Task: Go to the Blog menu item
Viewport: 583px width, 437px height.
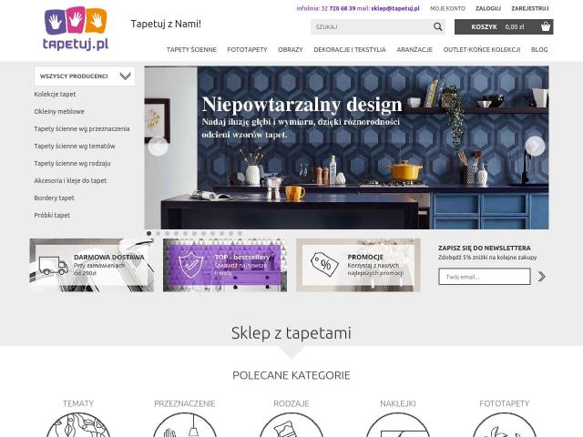Action: pos(539,49)
